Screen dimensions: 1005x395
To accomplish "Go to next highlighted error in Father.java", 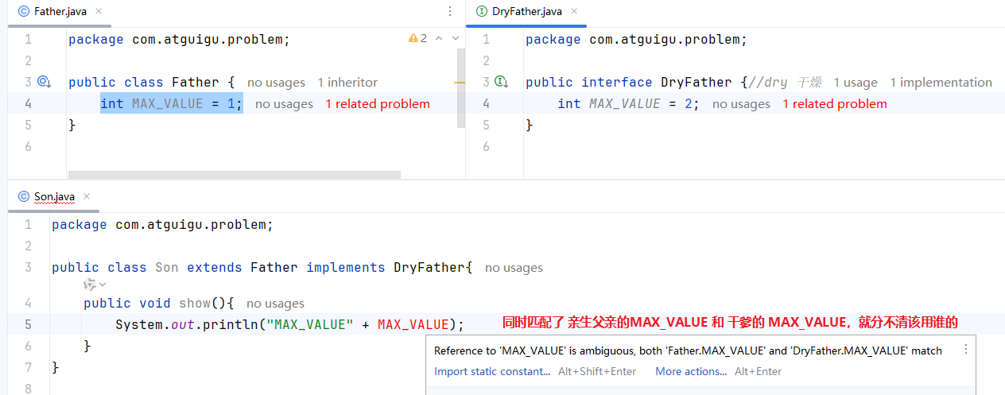I will [456, 38].
